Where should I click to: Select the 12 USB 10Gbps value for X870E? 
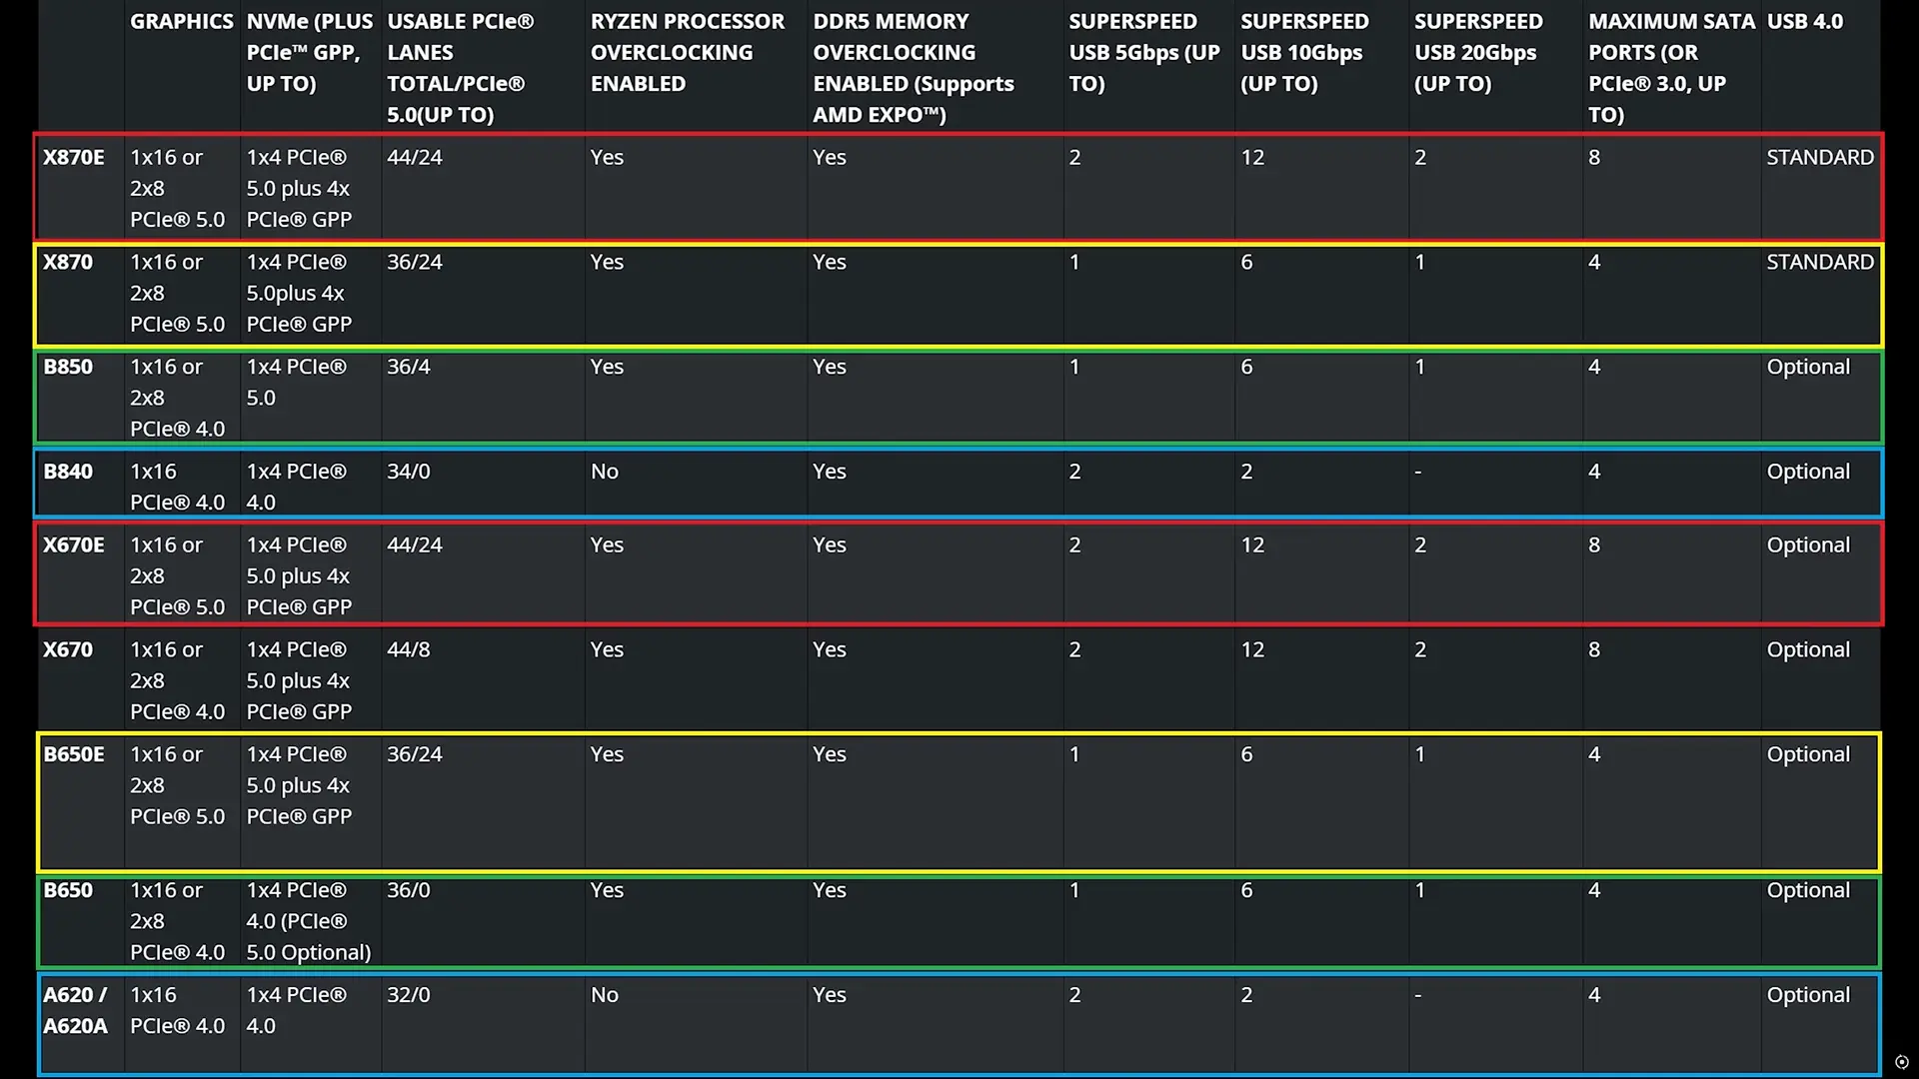click(1252, 157)
